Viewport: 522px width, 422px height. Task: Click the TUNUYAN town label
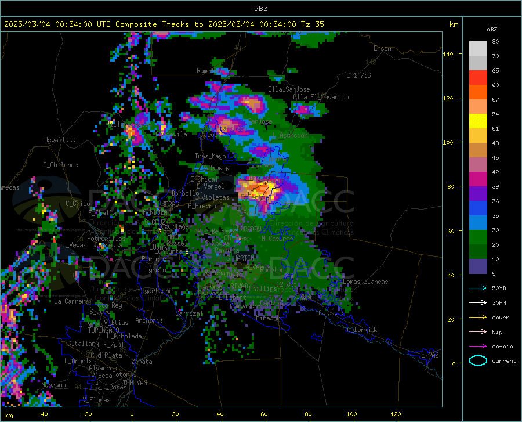(x=135, y=383)
